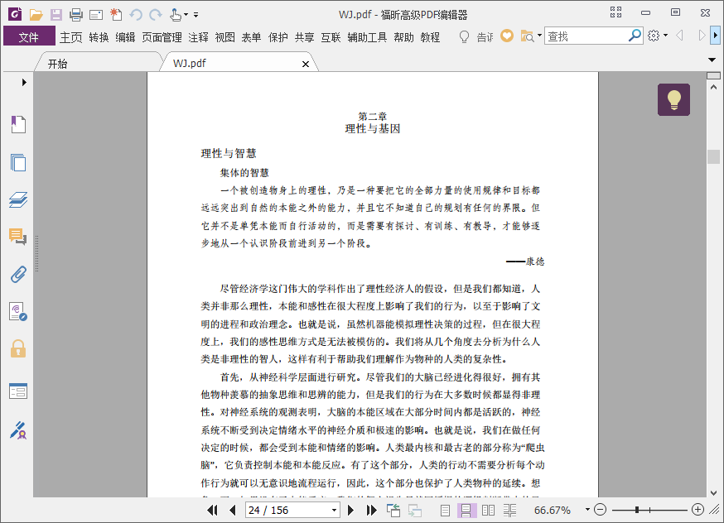Open the Bookmarks panel icon
This screenshot has height=523, width=724.
click(x=18, y=124)
